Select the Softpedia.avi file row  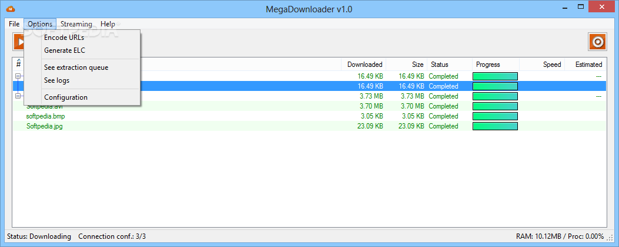(309, 106)
